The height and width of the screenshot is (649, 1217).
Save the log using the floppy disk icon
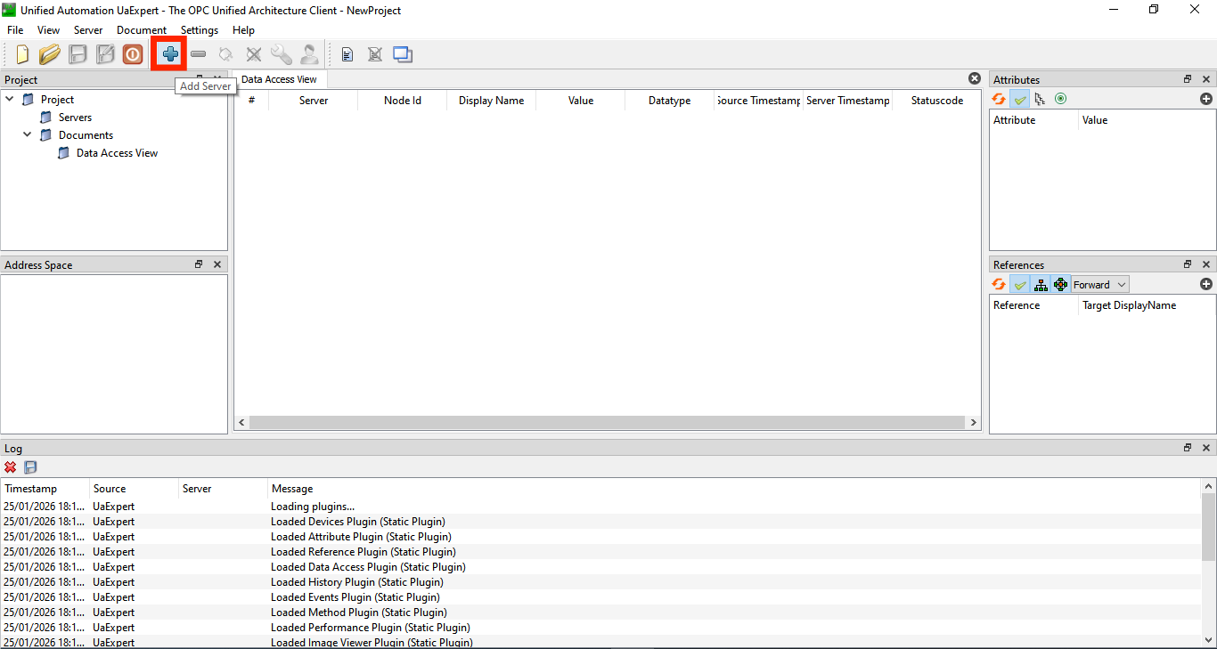click(x=30, y=467)
